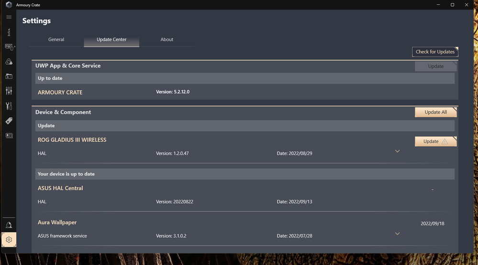Open the Tools wrench icon
The width and height of the screenshot is (478, 265).
click(x=9, y=106)
